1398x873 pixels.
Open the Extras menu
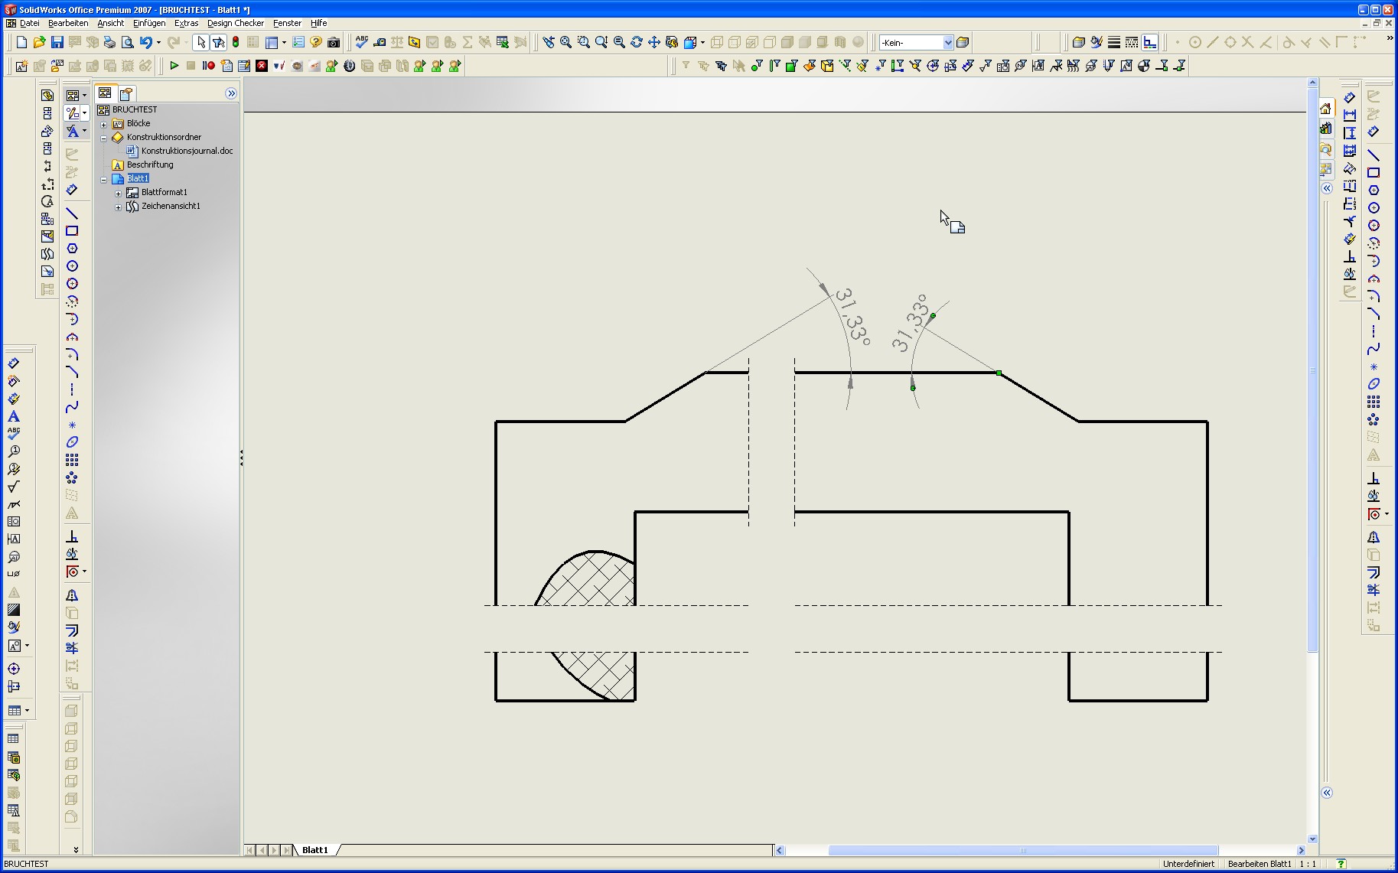pyautogui.click(x=186, y=23)
